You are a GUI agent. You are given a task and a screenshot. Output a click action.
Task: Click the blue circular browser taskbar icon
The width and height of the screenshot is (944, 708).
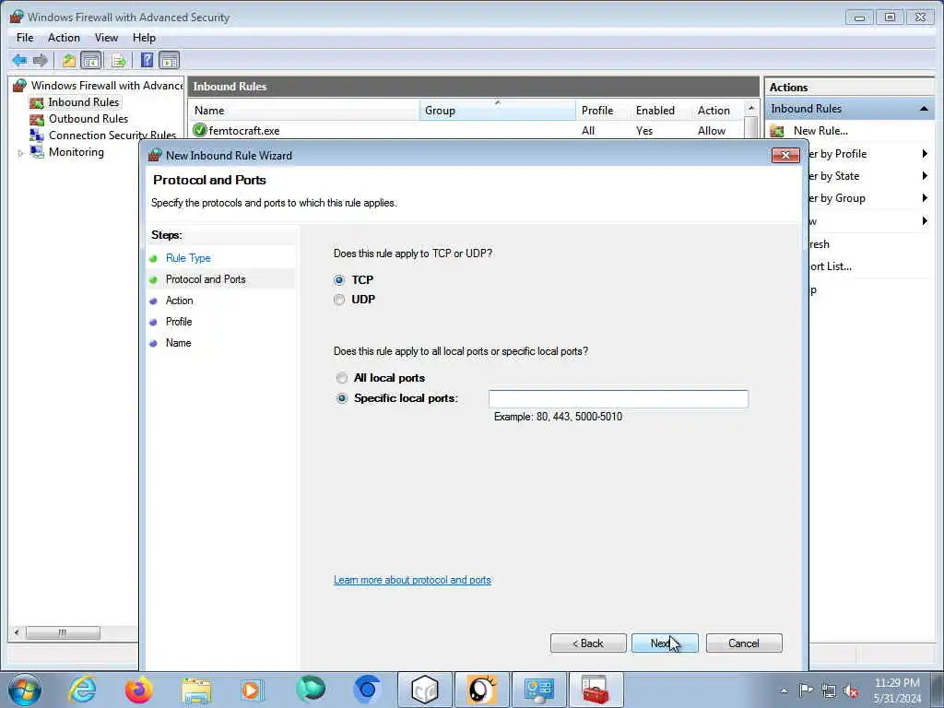(367, 690)
